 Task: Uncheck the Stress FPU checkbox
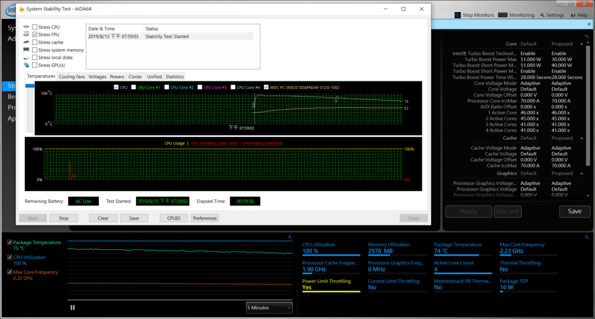pyautogui.click(x=34, y=34)
